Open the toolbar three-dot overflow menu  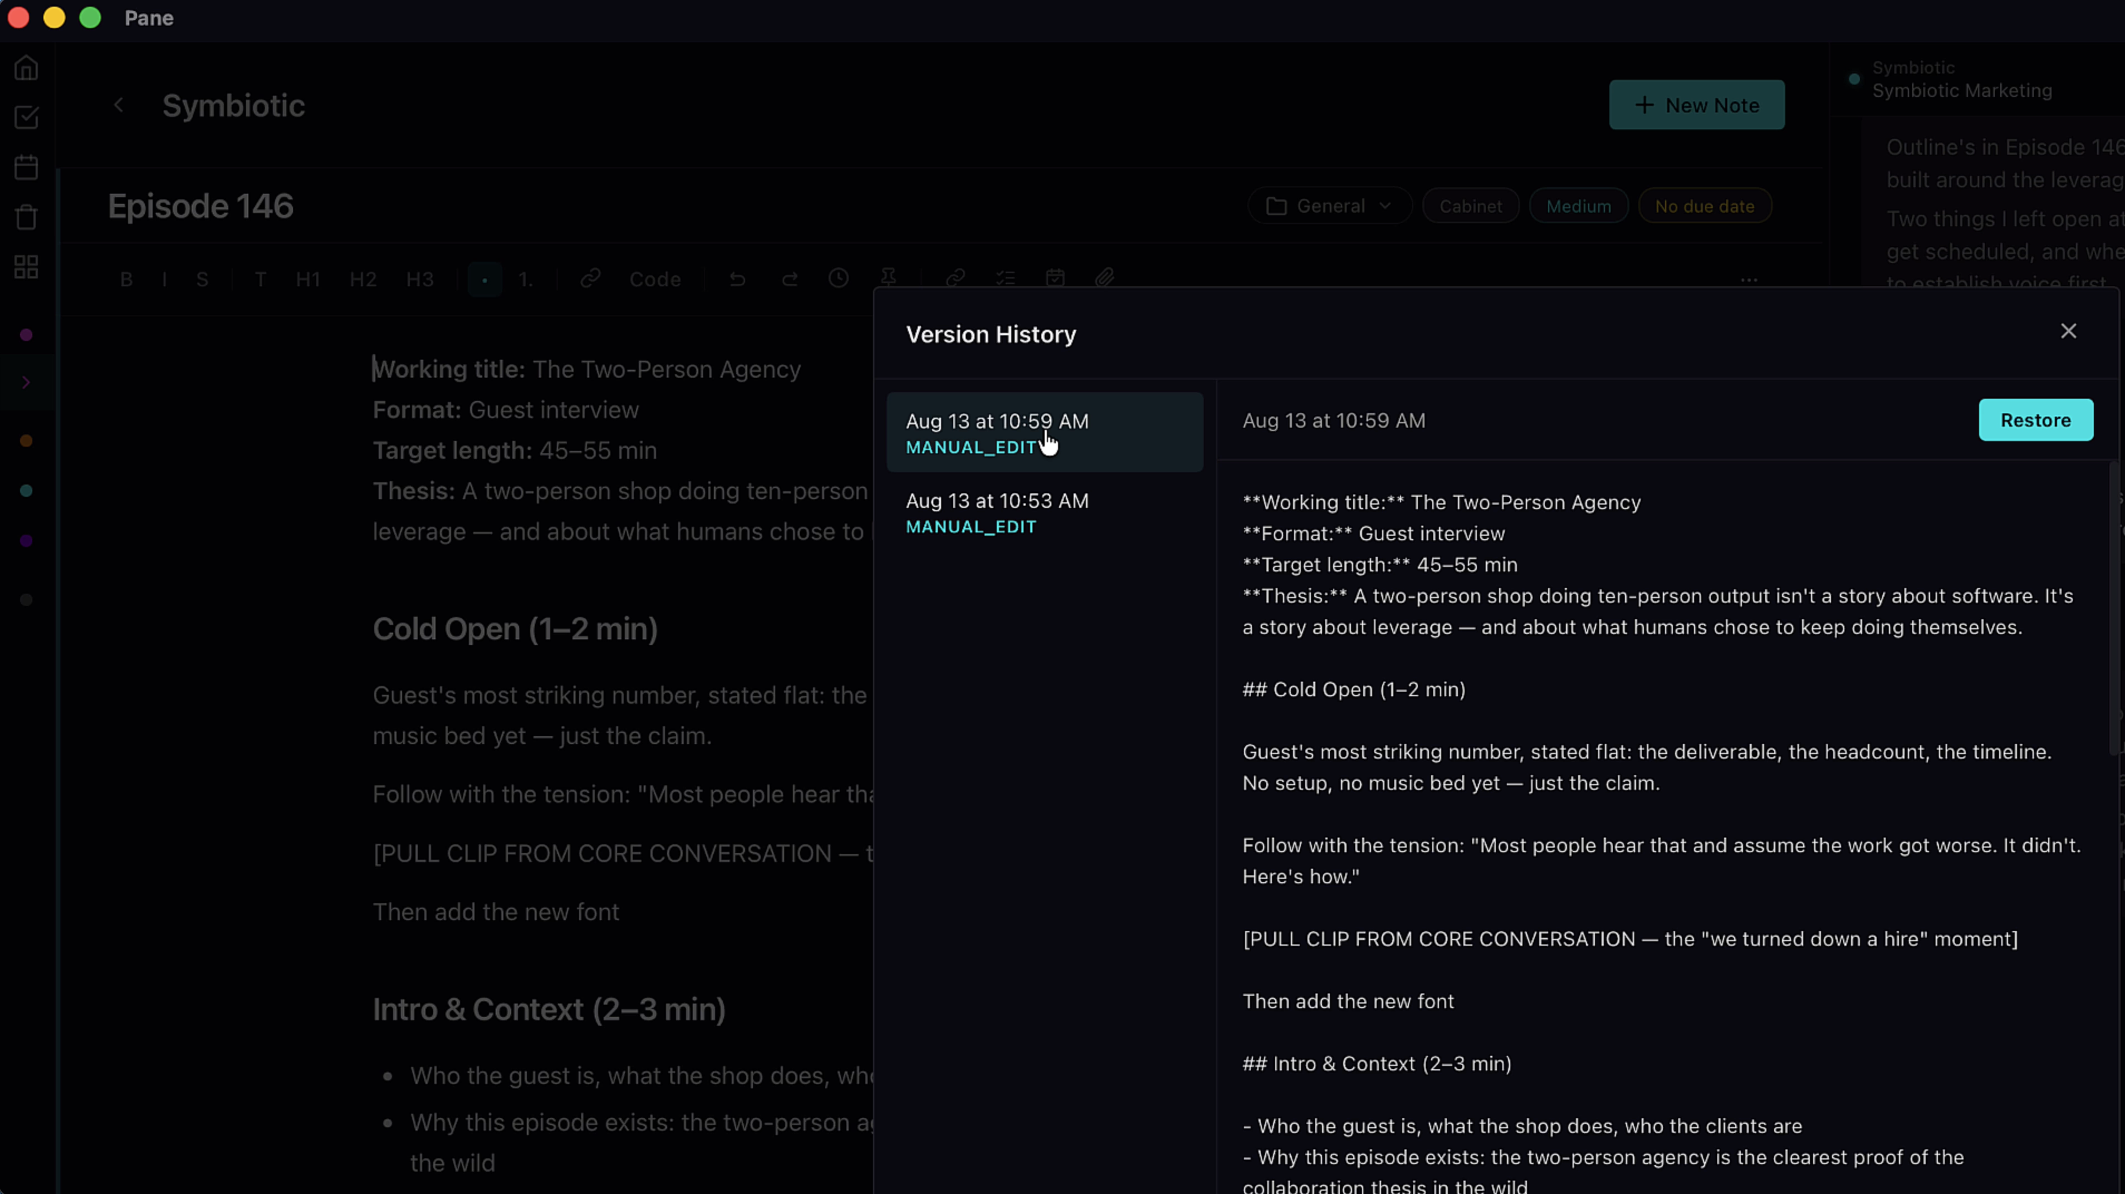point(1749,280)
